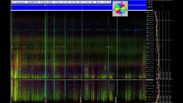
Task: Click the 22 frequency axis label
Action: coord(148,36)
